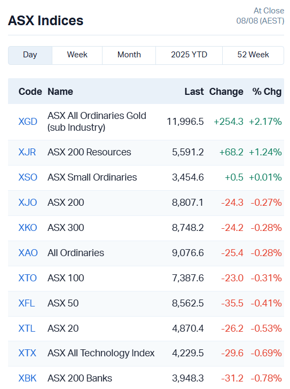Click the +2.17% percent change
Image resolution: width=290 pixels, height=389 pixels.
tap(265, 122)
